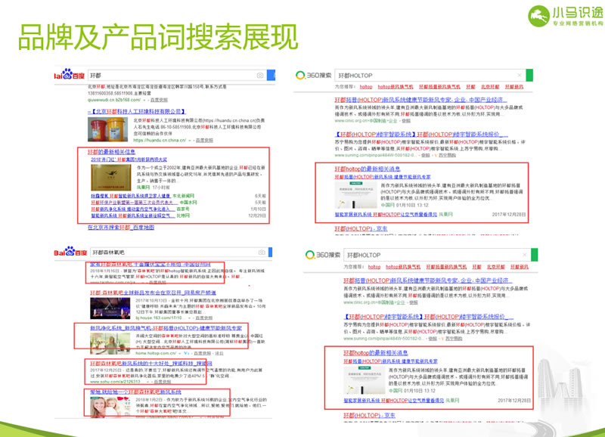605x437 pixels.
Task: Open the 森林氧吧全球新风发布会在京召开 result
Action: pos(153,293)
